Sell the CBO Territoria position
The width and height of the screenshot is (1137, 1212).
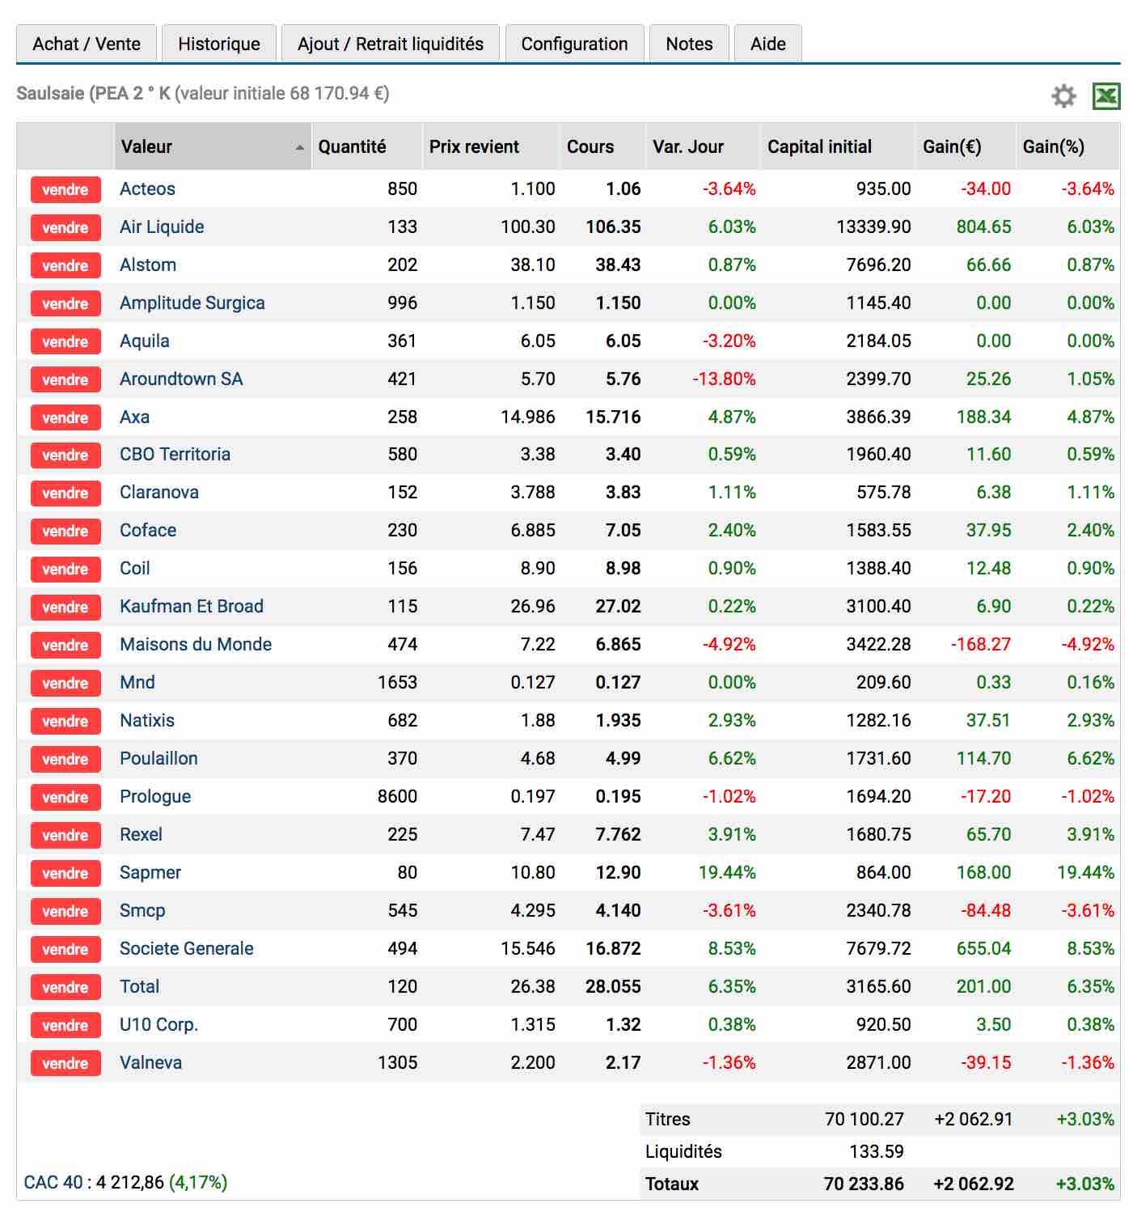pos(66,455)
